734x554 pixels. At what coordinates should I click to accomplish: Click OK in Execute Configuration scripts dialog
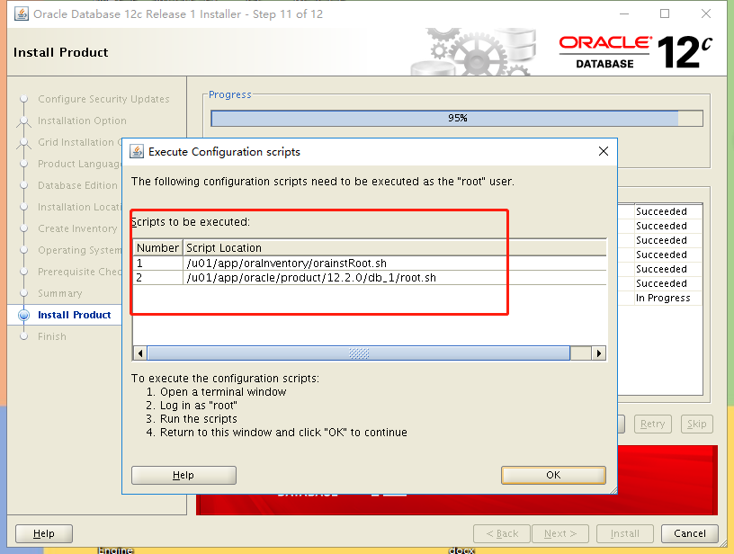(553, 475)
